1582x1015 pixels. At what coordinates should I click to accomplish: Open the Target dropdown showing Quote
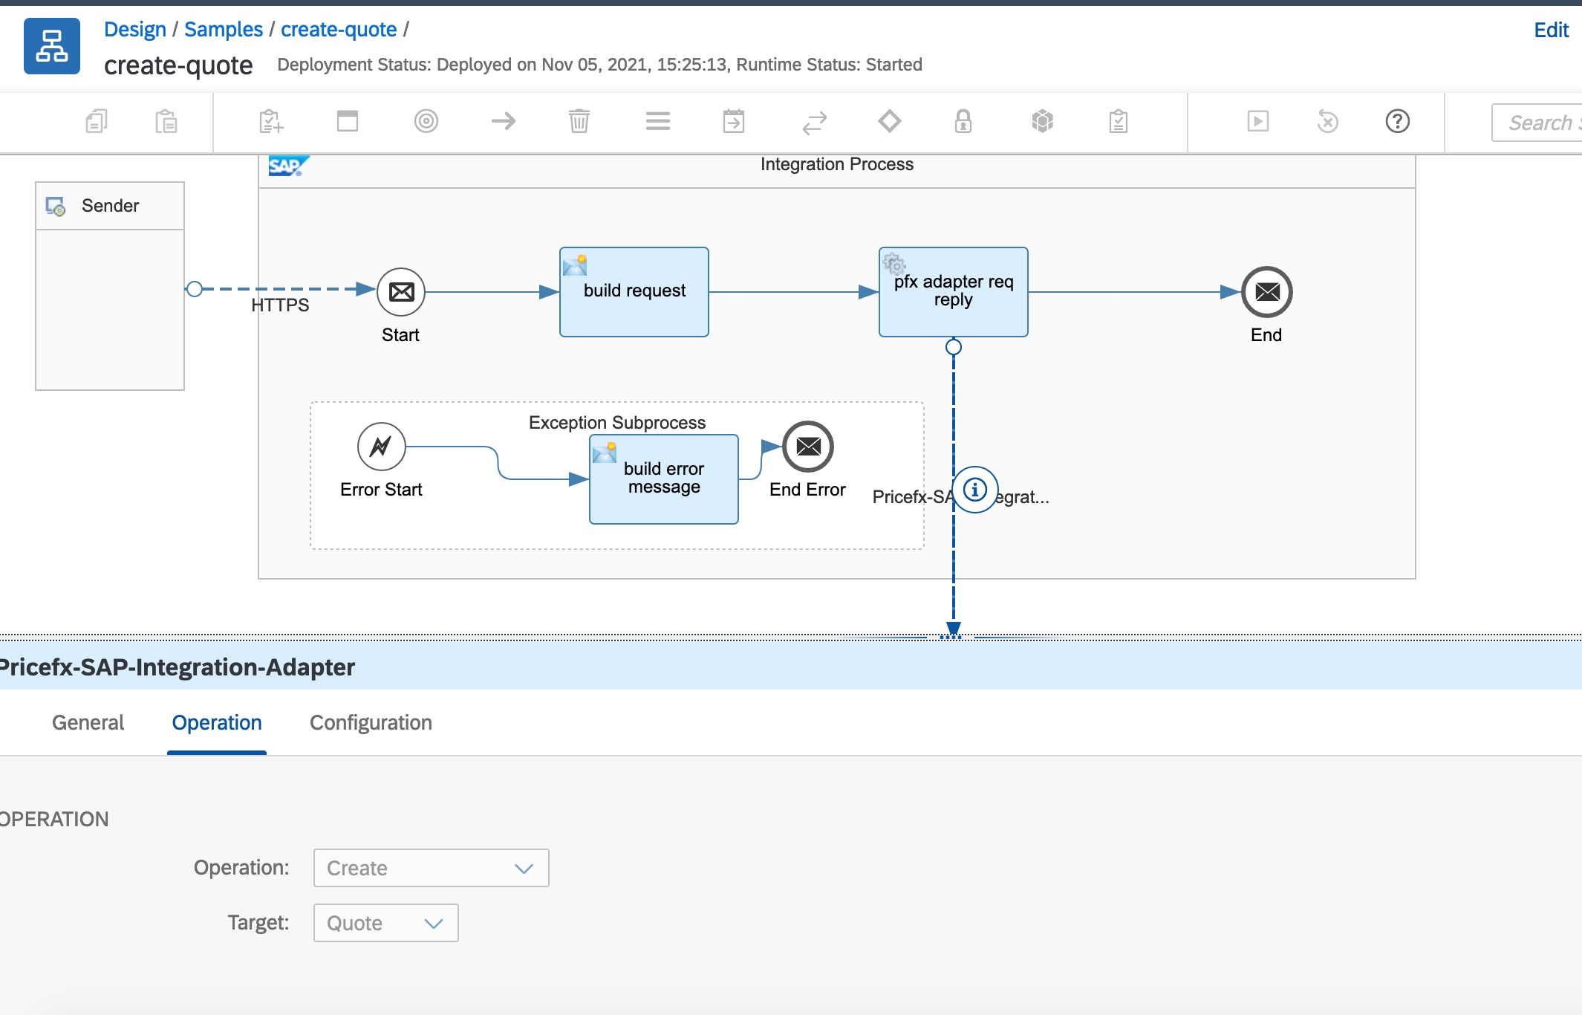385,923
